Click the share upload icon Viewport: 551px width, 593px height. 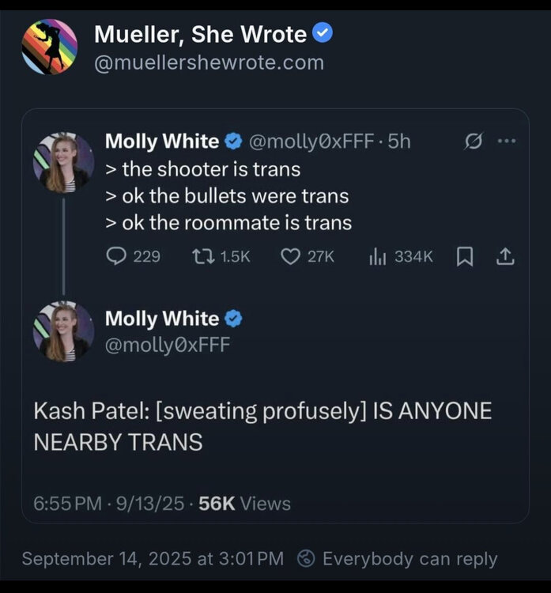[x=506, y=256]
